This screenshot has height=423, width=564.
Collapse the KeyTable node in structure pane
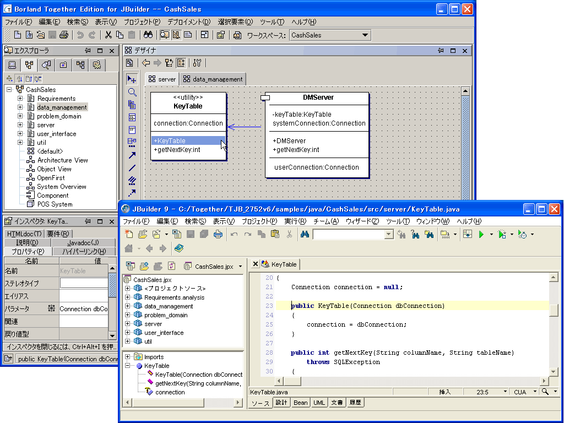tap(127, 366)
